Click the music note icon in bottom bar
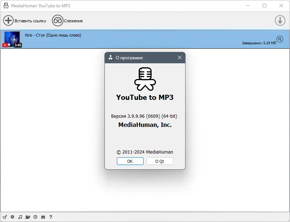The image size is (290, 222). tap(20, 217)
